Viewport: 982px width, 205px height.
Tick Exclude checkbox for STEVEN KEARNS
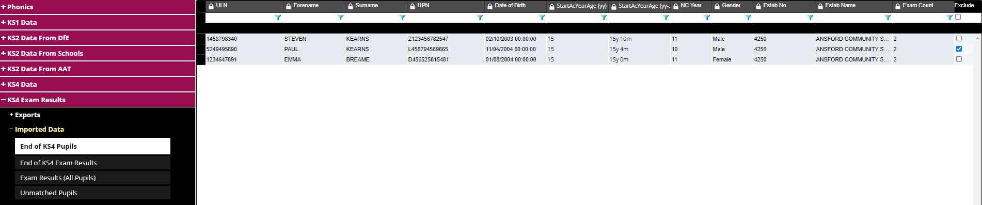pyautogui.click(x=959, y=39)
